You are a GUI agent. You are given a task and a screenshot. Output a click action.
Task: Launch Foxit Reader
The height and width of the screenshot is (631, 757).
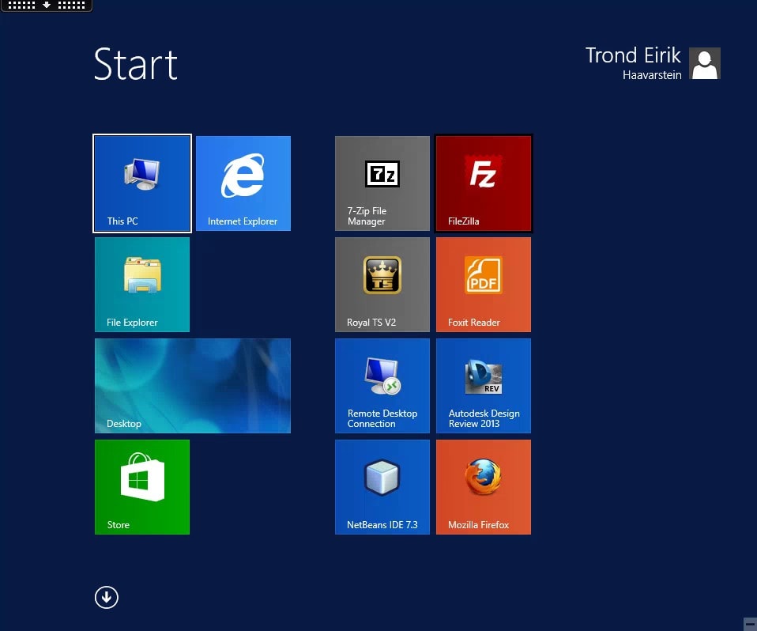(484, 285)
